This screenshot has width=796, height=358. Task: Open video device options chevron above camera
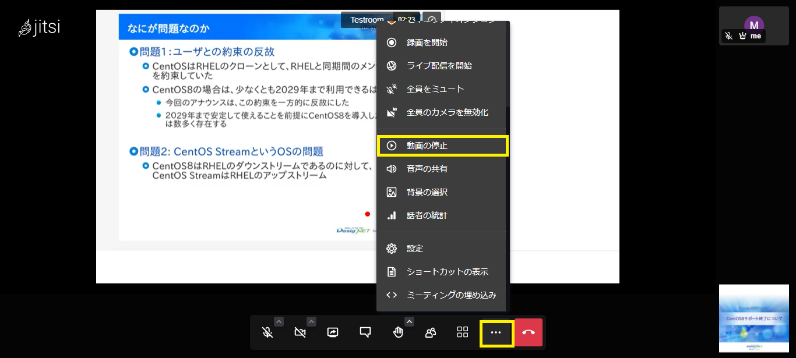click(x=312, y=321)
